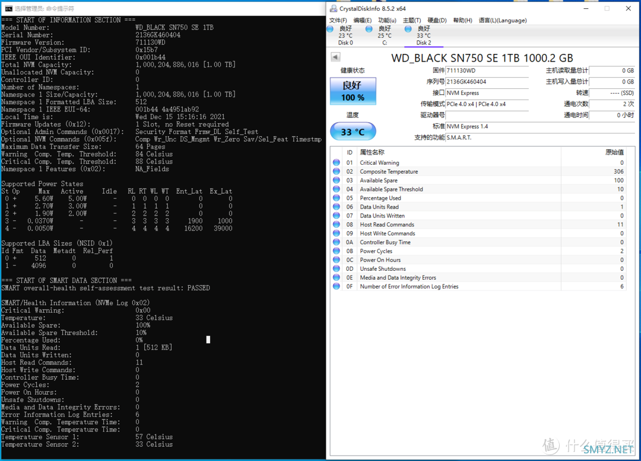The width and height of the screenshot is (641, 461).
Task: Open the 主题(T) menu
Action: pos(412,20)
